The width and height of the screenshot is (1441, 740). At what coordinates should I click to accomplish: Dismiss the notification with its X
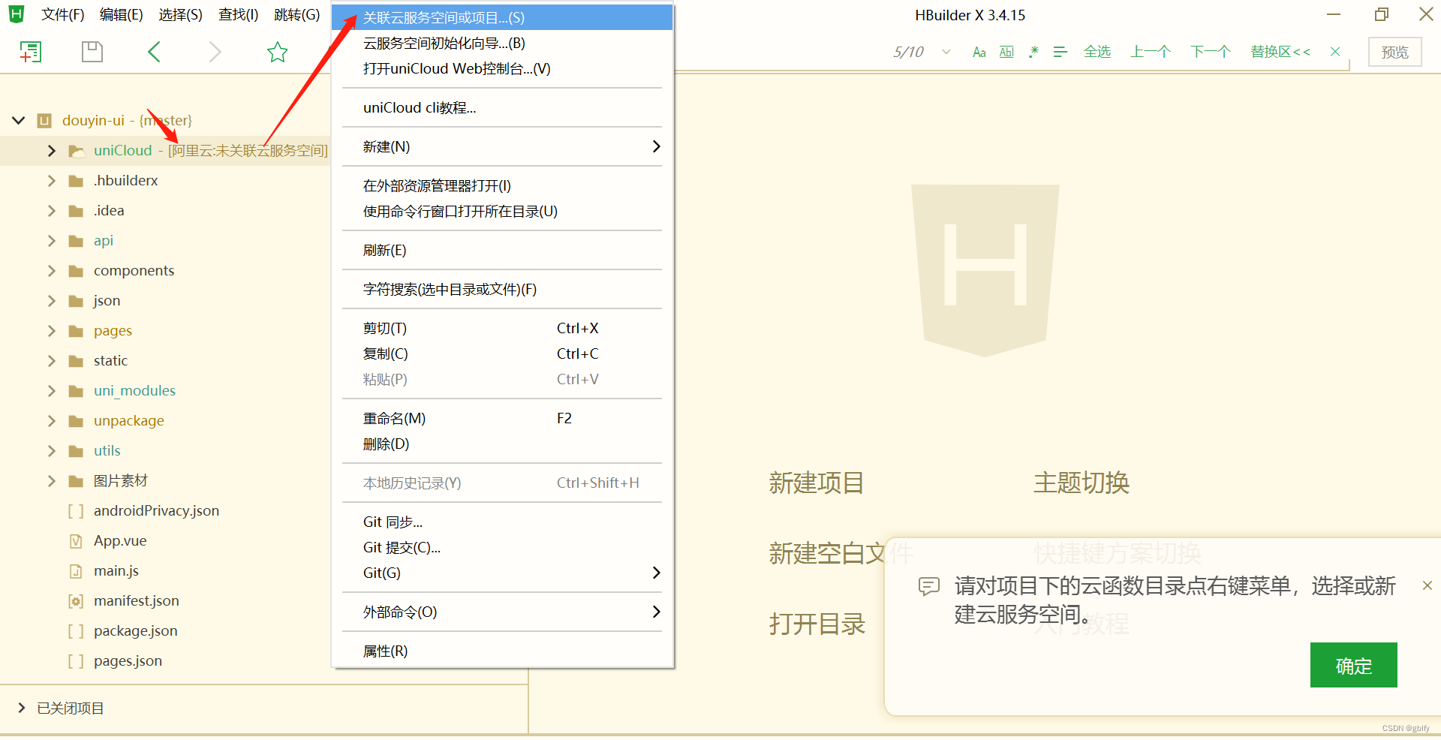pos(1427,585)
